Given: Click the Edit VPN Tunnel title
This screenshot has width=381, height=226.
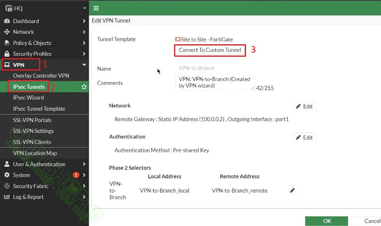Looking at the screenshot, I should click(x=111, y=21).
